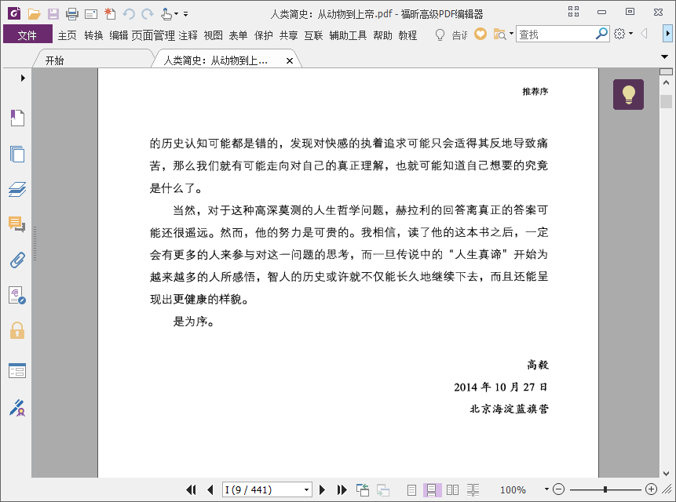Image resolution: width=676 pixels, height=502 pixels.
Task: Enable facing pages view mode
Action: [x=452, y=490]
